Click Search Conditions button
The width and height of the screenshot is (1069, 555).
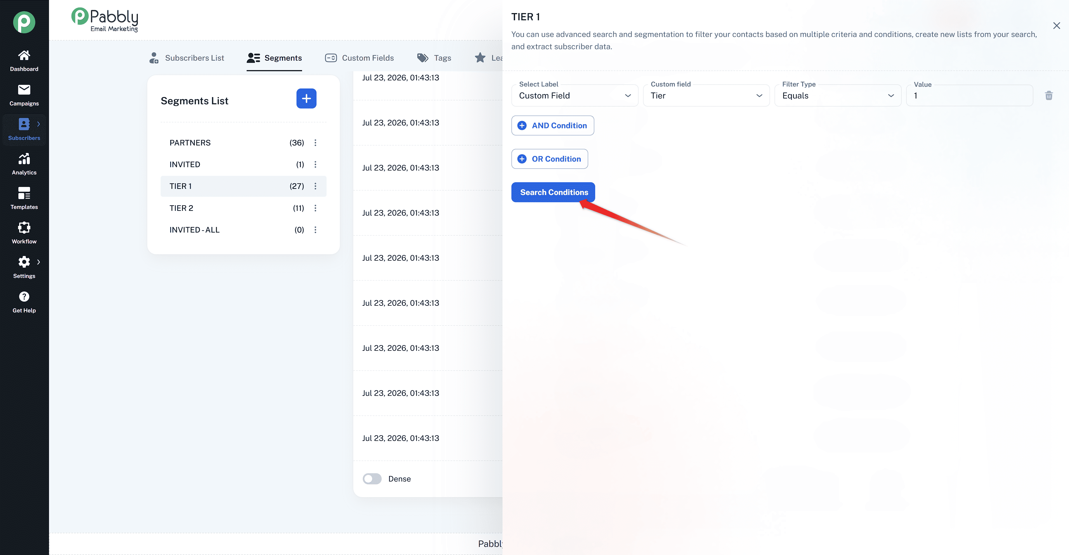[553, 192]
